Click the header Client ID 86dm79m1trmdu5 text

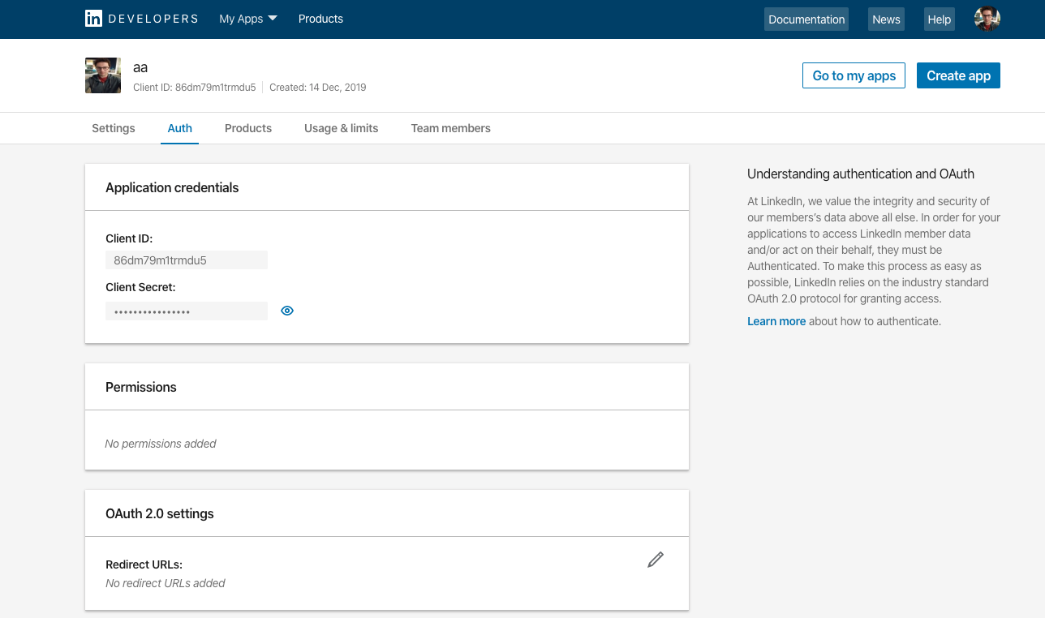pyautogui.click(x=195, y=87)
